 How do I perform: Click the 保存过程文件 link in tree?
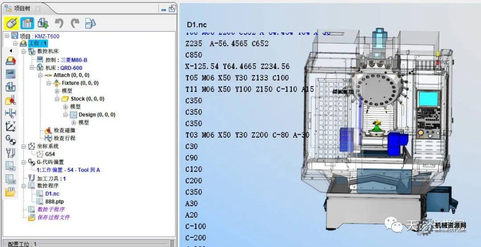pyautogui.click(x=53, y=218)
